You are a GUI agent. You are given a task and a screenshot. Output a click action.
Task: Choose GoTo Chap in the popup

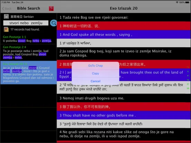(95, 66)
